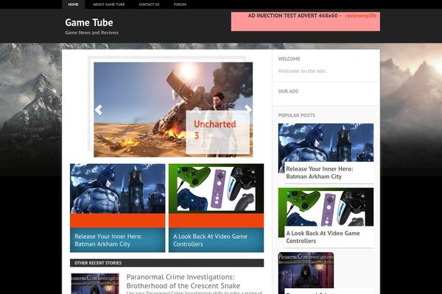Click the Welcome sidebar heading
Viewport: 442px width, 294px height.
pos(289,59)
